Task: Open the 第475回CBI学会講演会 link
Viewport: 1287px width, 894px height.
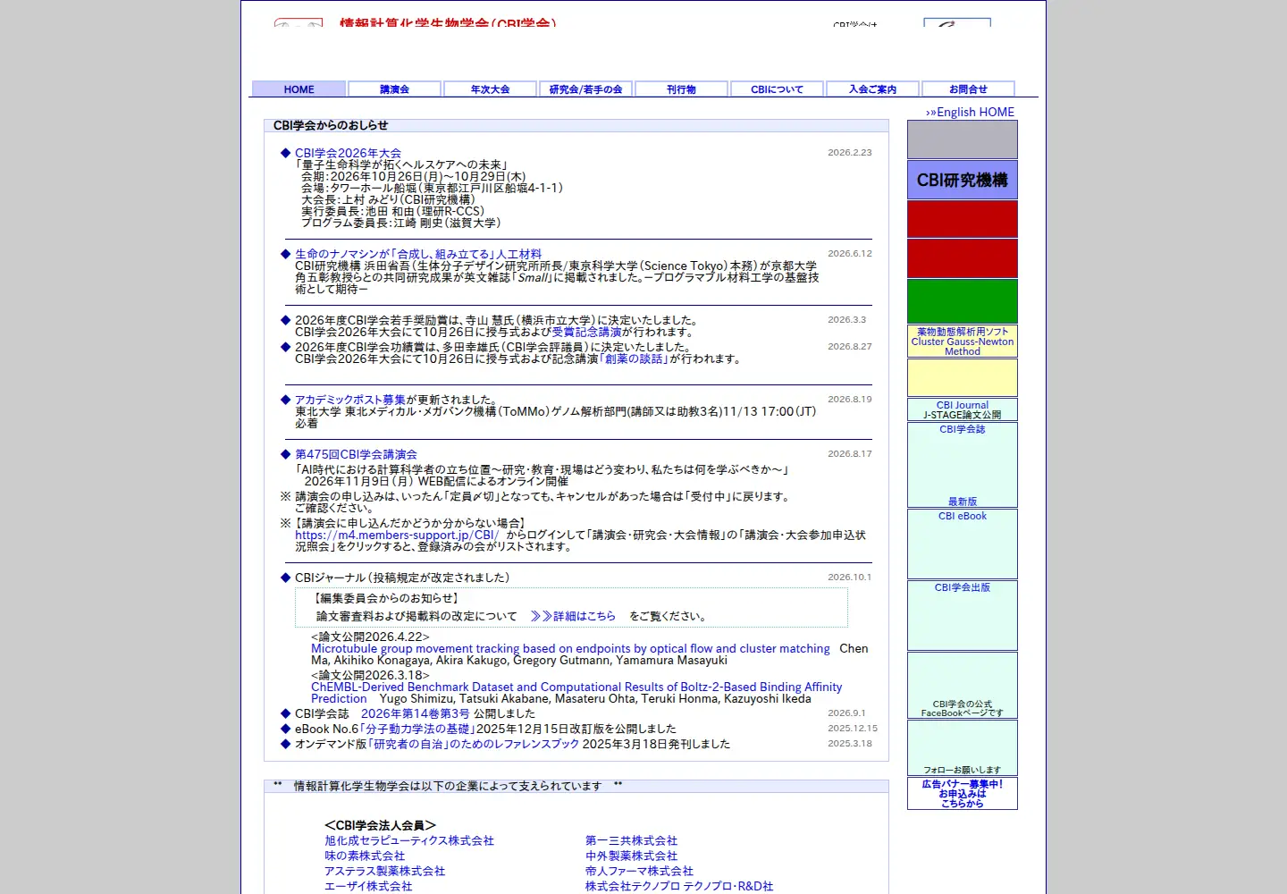Action: (x=356, y=454)
